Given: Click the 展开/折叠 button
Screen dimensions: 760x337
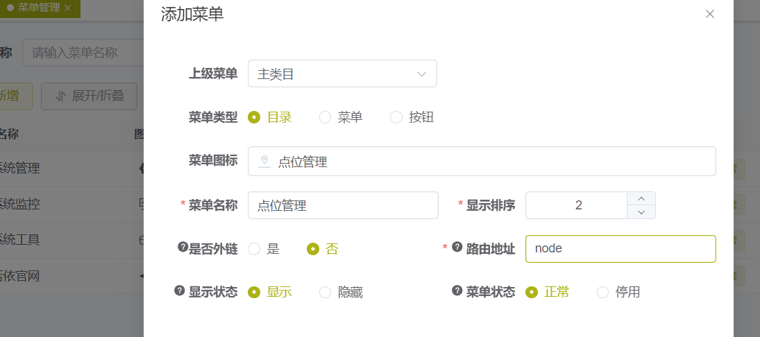Looking at the screenshot, I should [89, 96].
